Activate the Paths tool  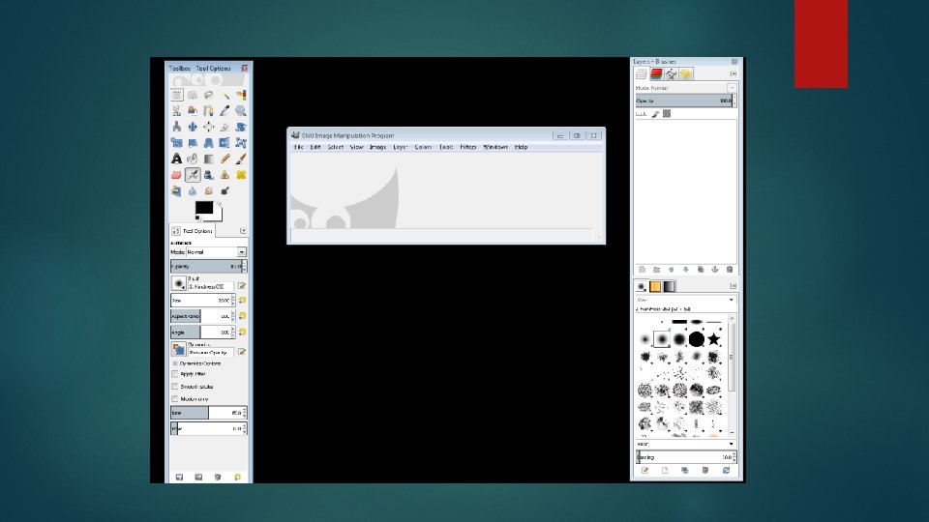point(209,110)
